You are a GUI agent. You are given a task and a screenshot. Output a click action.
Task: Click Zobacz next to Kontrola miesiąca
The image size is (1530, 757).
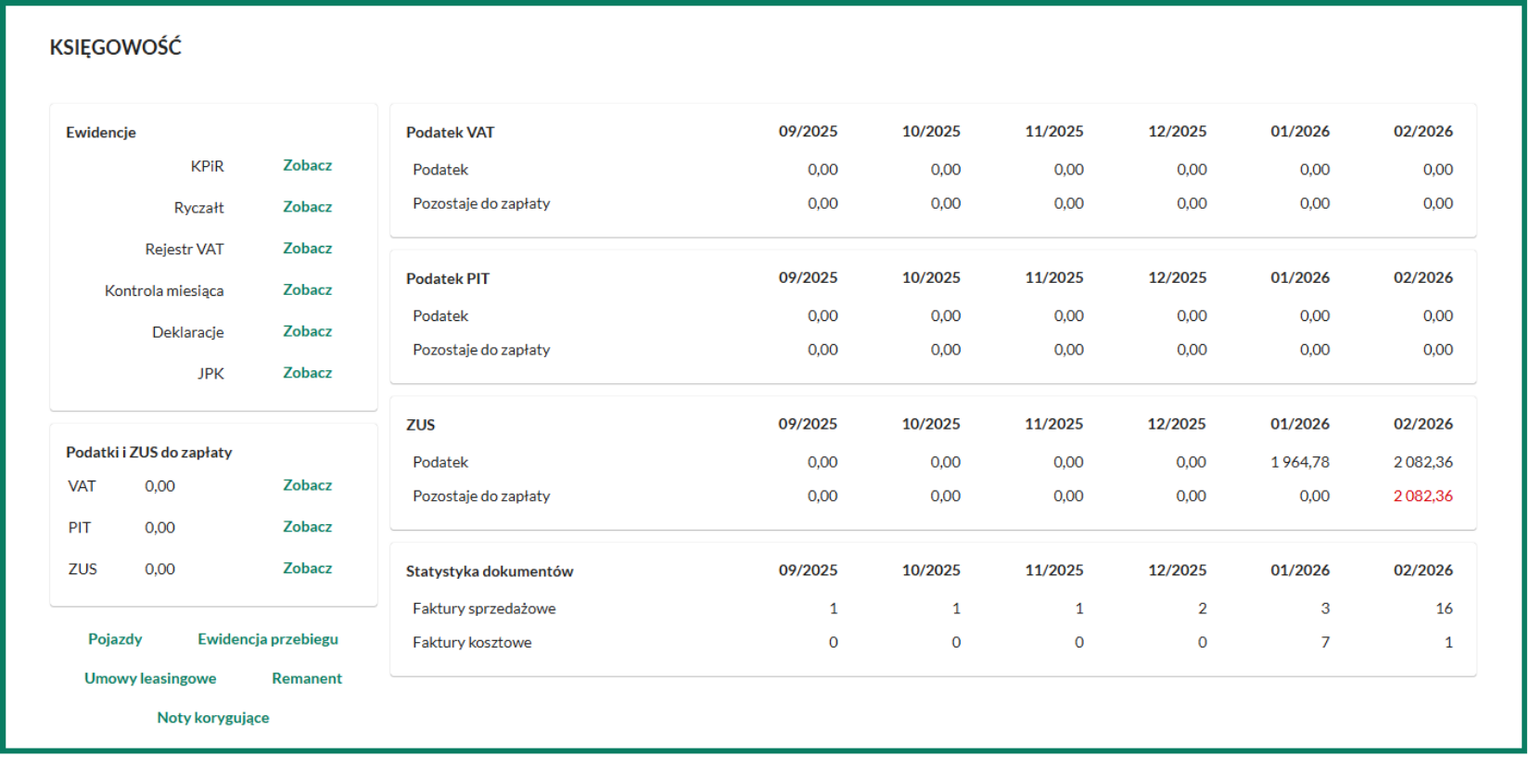pos(307,290)
